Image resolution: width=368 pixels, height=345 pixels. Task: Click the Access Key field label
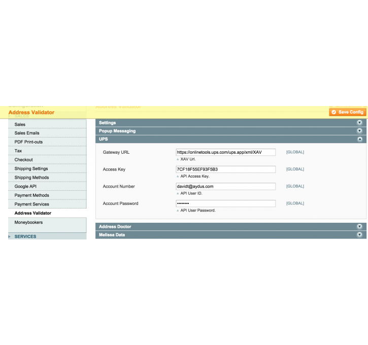[114, 169]
